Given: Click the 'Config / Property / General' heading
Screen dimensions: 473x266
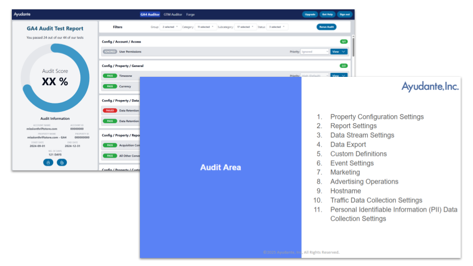Looking at the screenshot, I should pyautogui.click(x=123, y=66).
